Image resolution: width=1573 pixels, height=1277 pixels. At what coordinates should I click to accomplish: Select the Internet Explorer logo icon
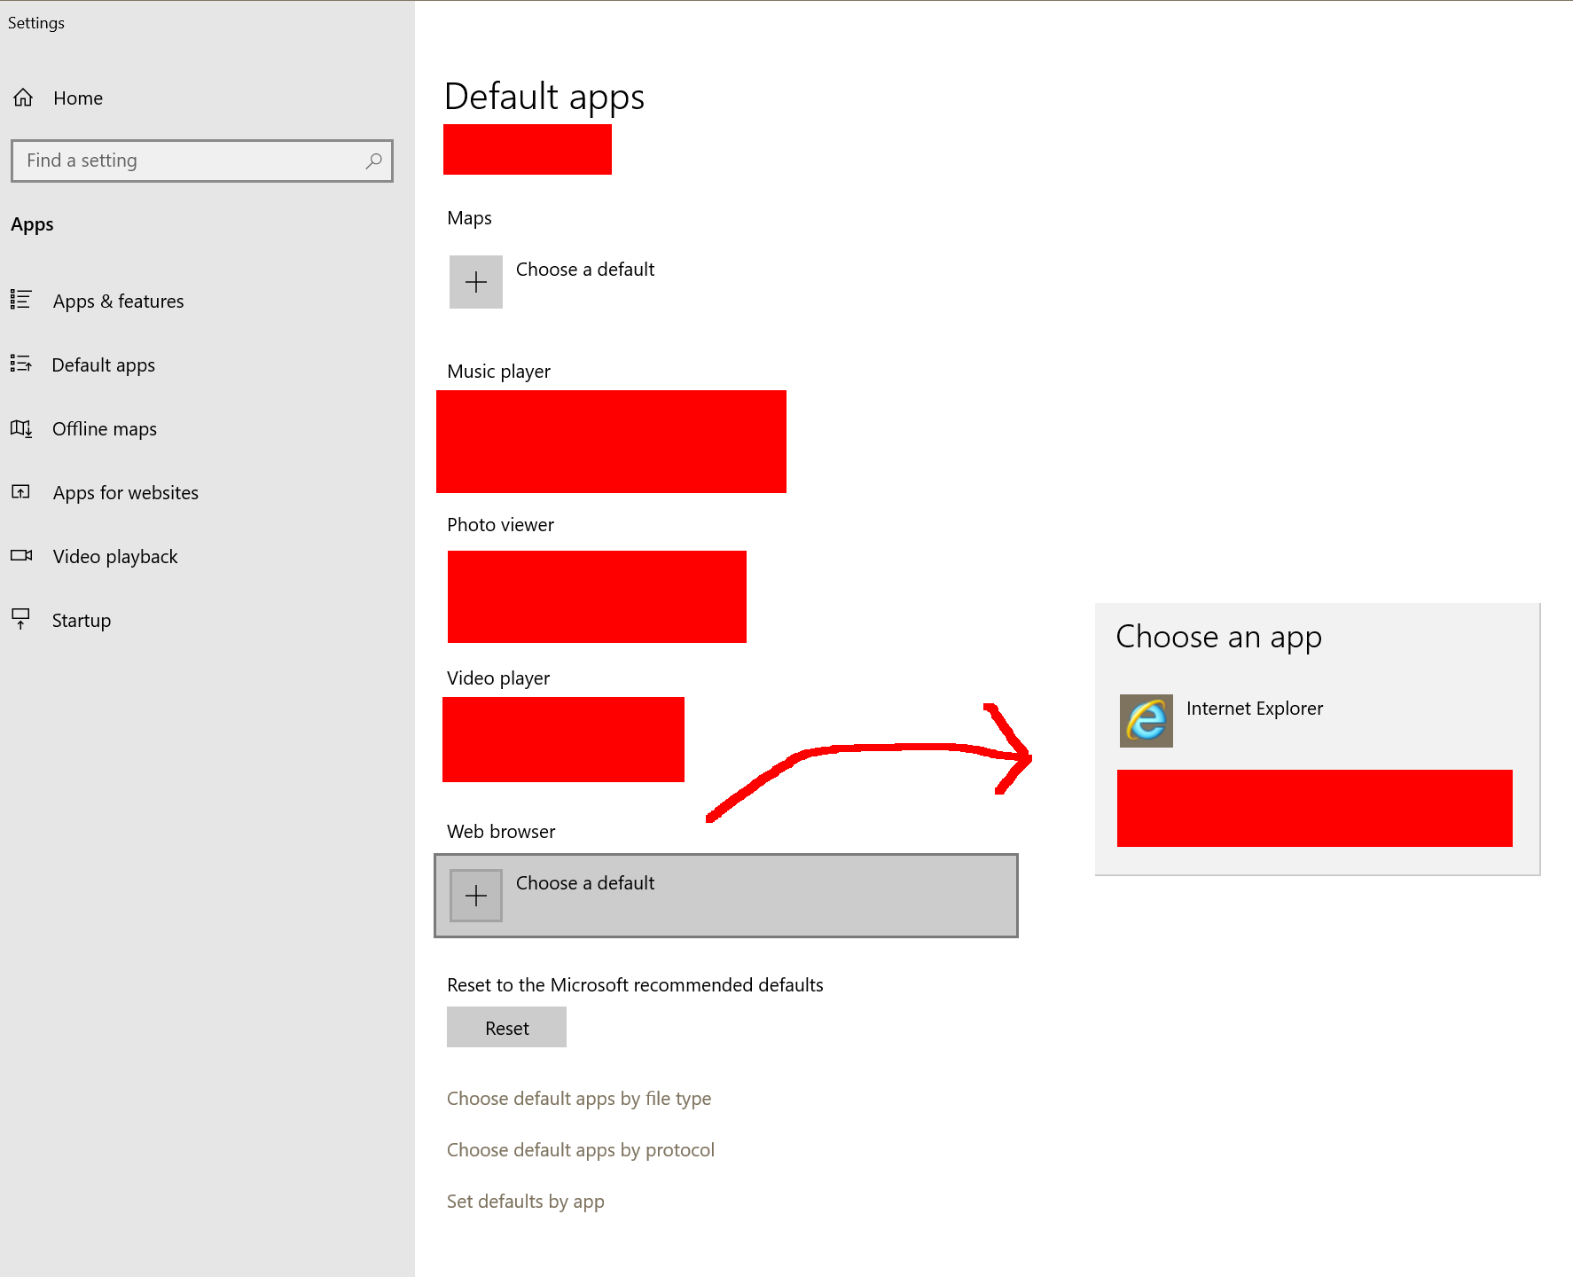point(1146,721)
